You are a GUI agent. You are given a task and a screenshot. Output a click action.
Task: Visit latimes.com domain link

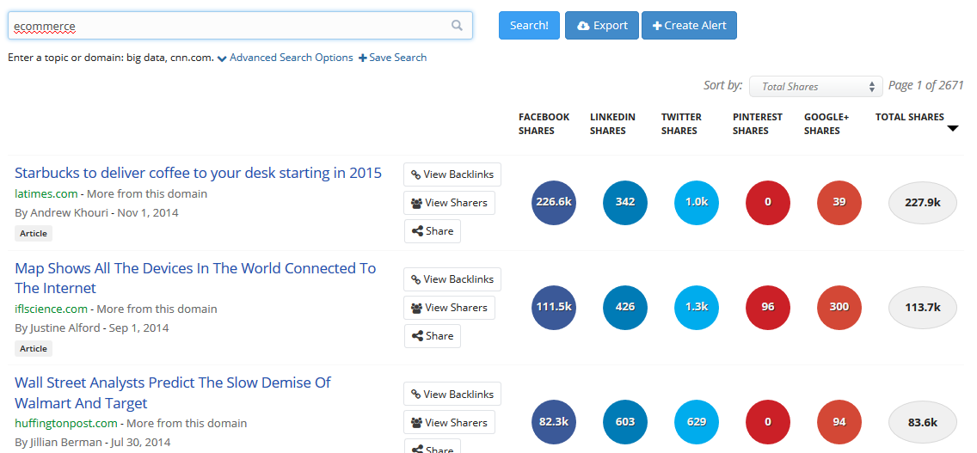pos(46,193)
